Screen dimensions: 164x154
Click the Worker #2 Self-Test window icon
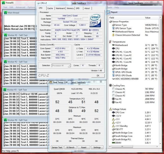tap(5, 62)
